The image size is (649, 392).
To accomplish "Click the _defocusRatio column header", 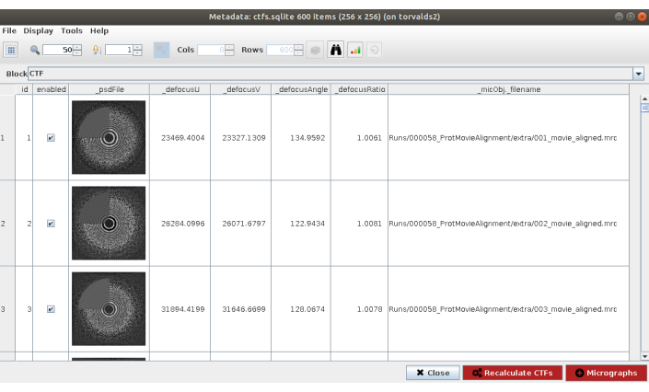I will tap(359, 89).
